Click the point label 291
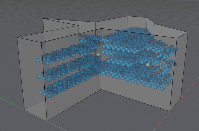The height and width of the screenshot is (131, 199). coord(74,83)
